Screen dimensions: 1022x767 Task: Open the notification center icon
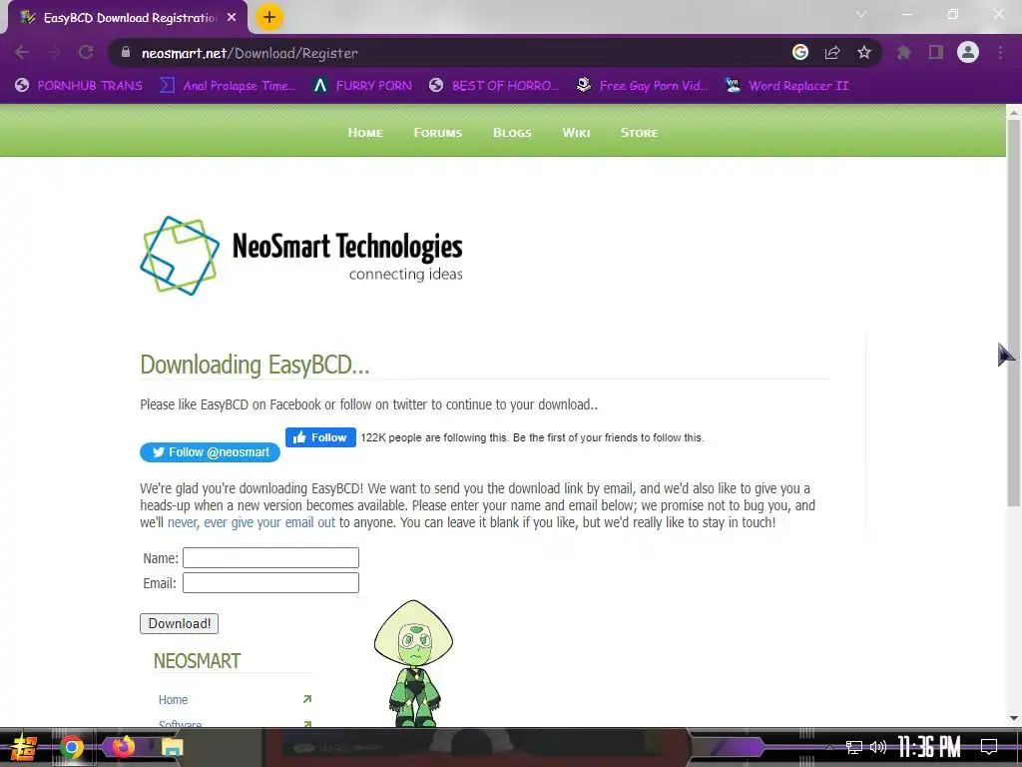click(x=989, y=747)
